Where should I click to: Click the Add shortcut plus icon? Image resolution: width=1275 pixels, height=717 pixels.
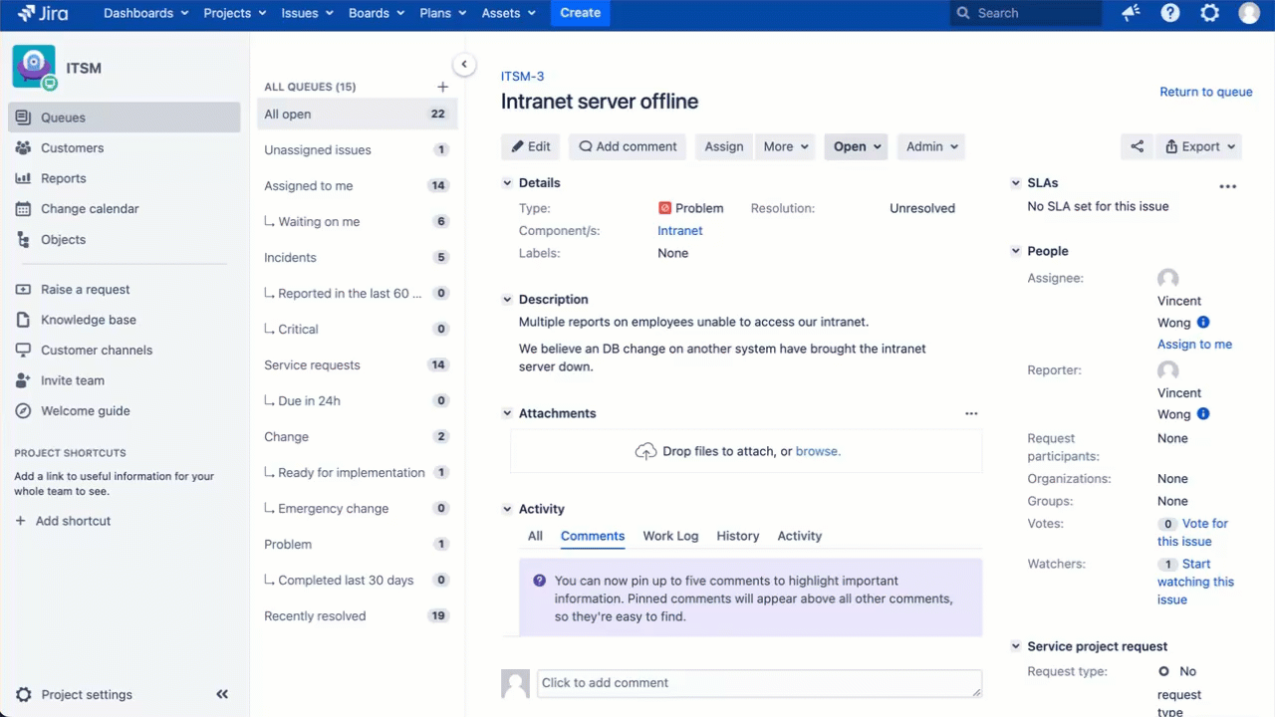[x=21, y=521]
